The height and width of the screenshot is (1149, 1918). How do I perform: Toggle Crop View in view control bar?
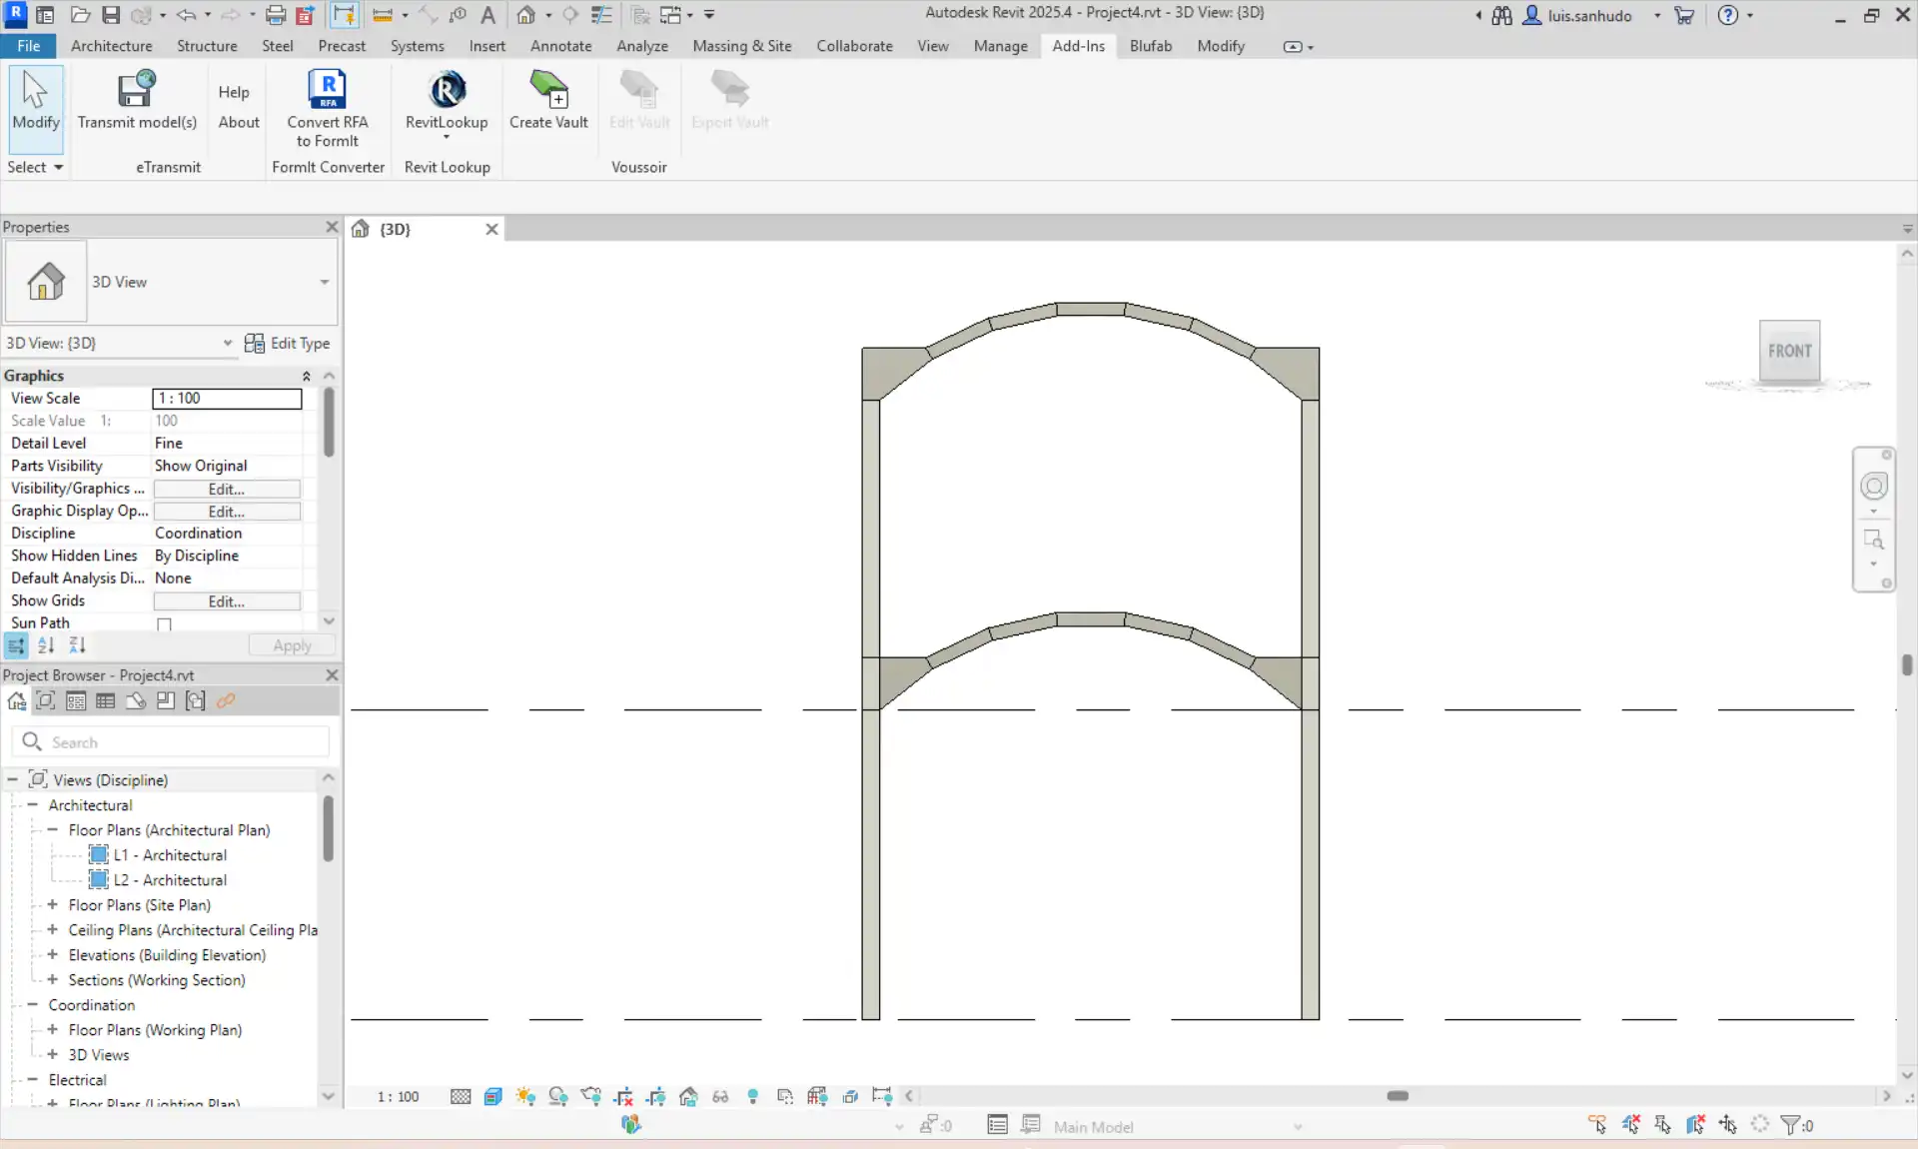click(623, 1097)
